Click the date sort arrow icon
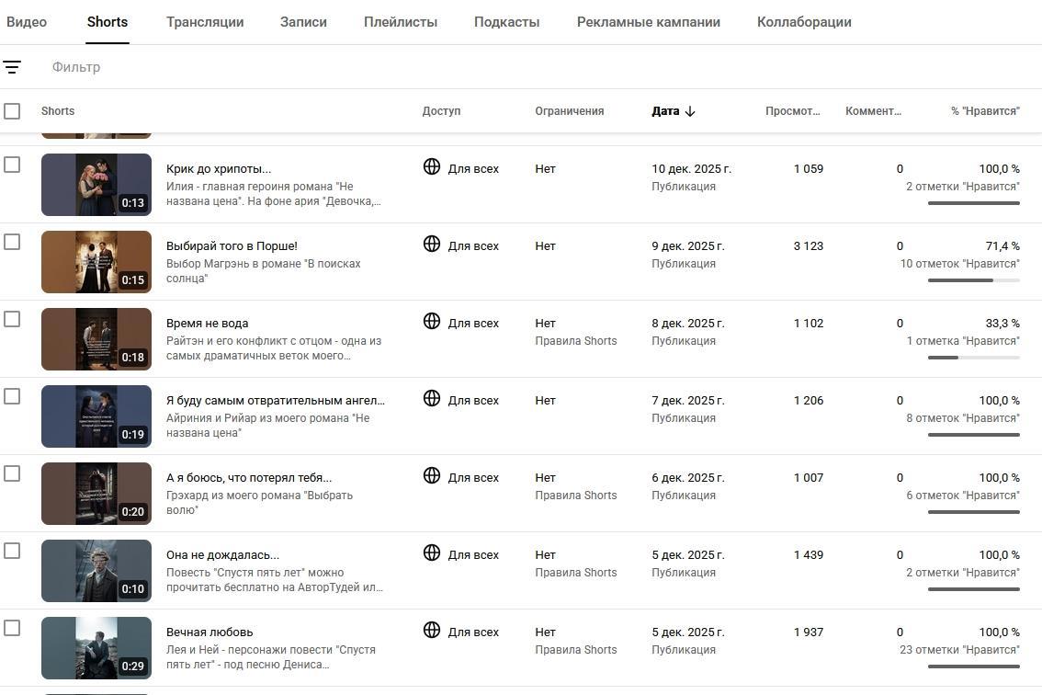This screenshot has width=1042, height=695. [690, 111]
